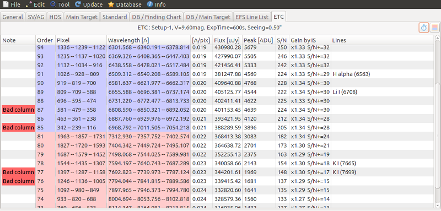
Task: Select order 92 cell
Action: [x=46, y=65]
